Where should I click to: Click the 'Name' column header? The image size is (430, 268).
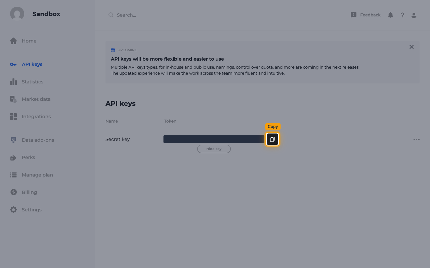(x=112, y=121)
